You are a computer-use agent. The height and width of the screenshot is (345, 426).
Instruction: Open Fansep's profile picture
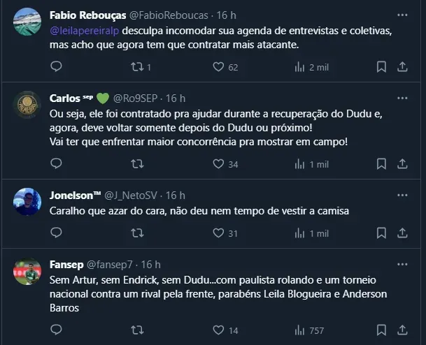coord(27,271)
